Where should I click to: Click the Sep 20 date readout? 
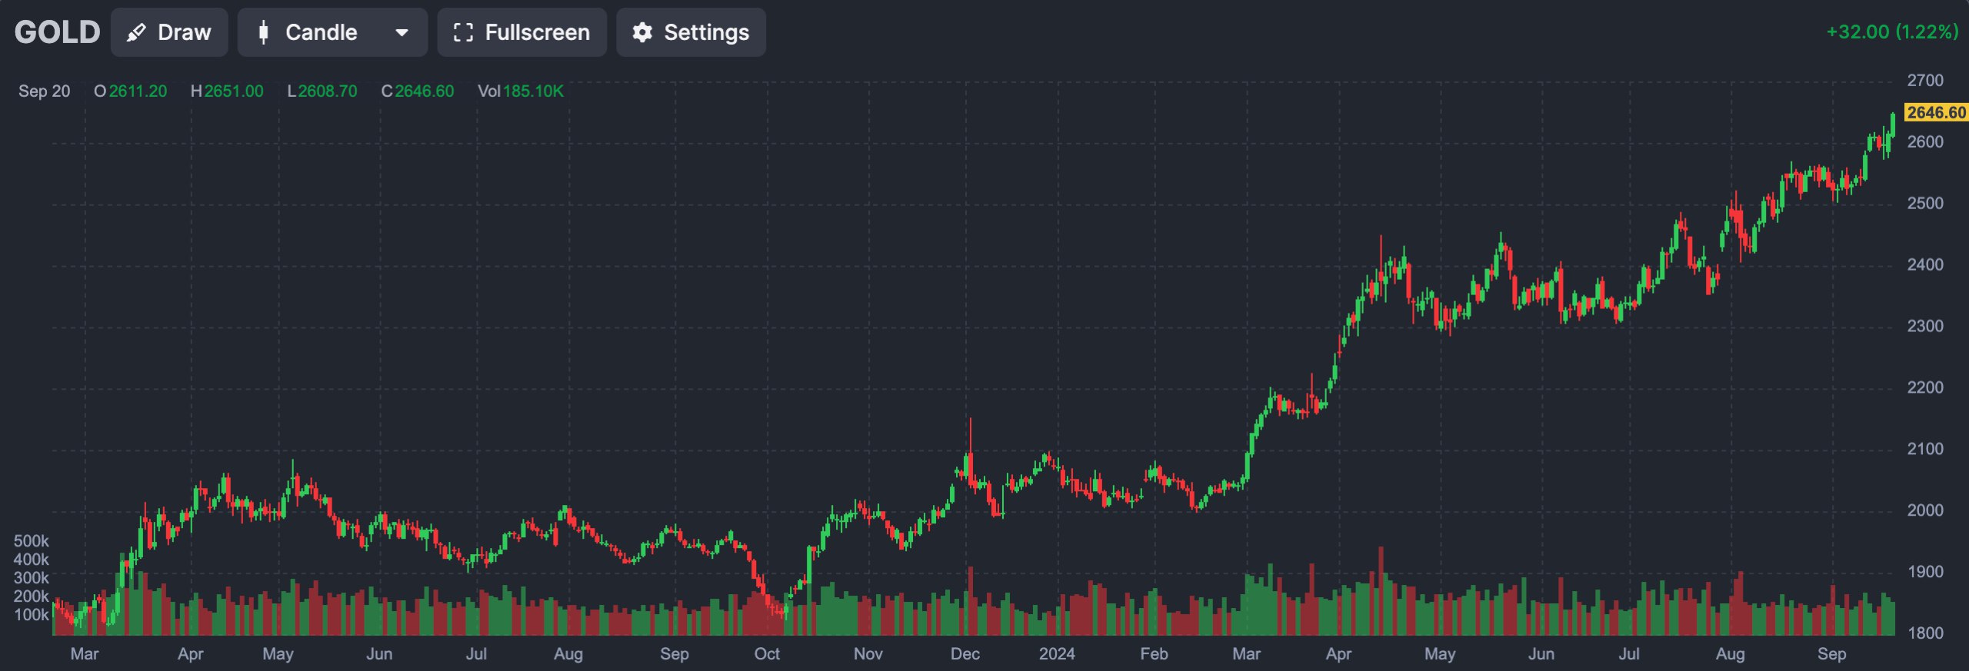pos(44,91)
